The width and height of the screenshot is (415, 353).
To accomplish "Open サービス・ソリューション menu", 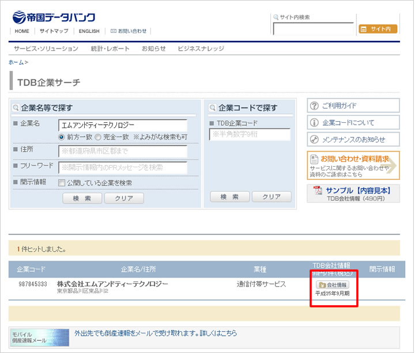I will coord(46,48).
